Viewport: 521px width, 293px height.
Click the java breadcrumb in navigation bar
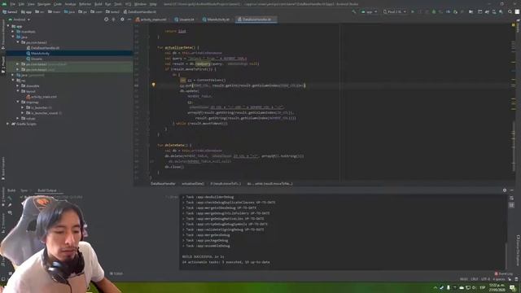tap(69, 11)
